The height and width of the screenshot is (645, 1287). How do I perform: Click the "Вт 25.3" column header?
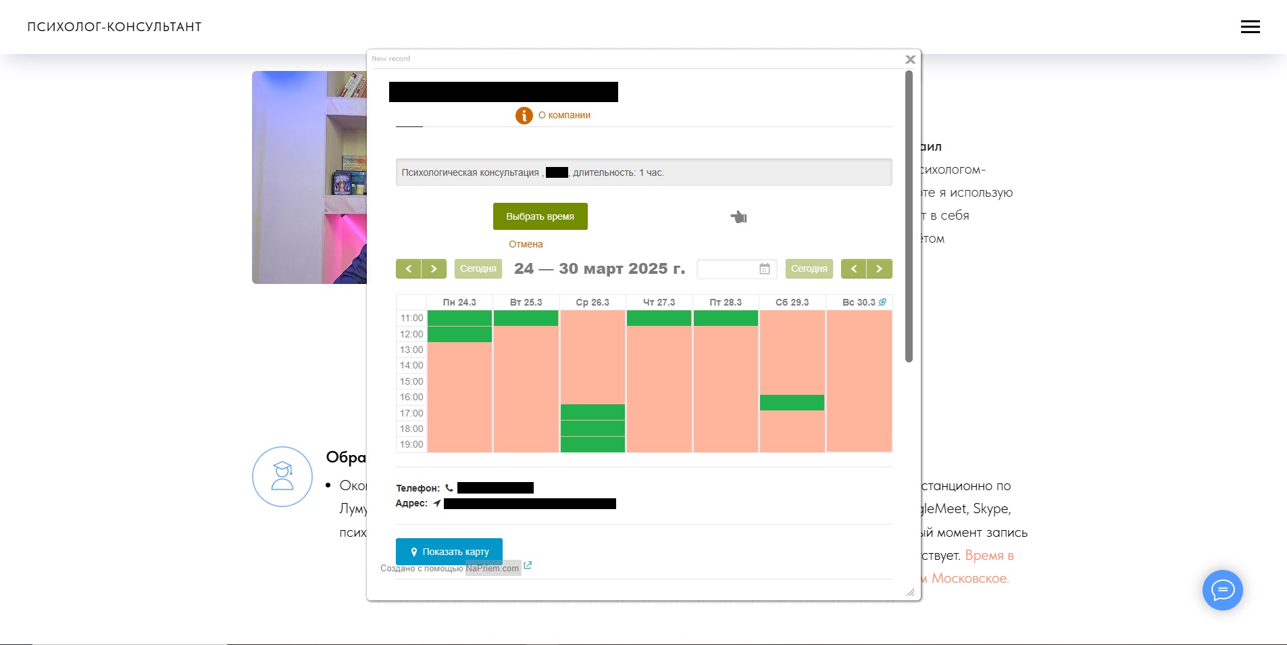click(x=526, y=302)
